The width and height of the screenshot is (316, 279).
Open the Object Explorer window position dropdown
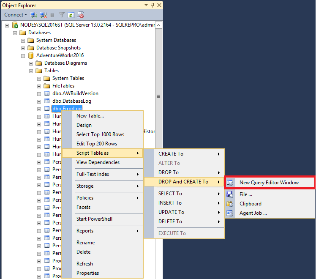(x=146, y=5)
